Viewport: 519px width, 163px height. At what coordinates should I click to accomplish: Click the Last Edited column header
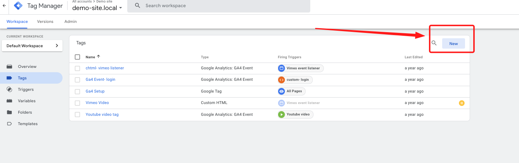point(414,57)
